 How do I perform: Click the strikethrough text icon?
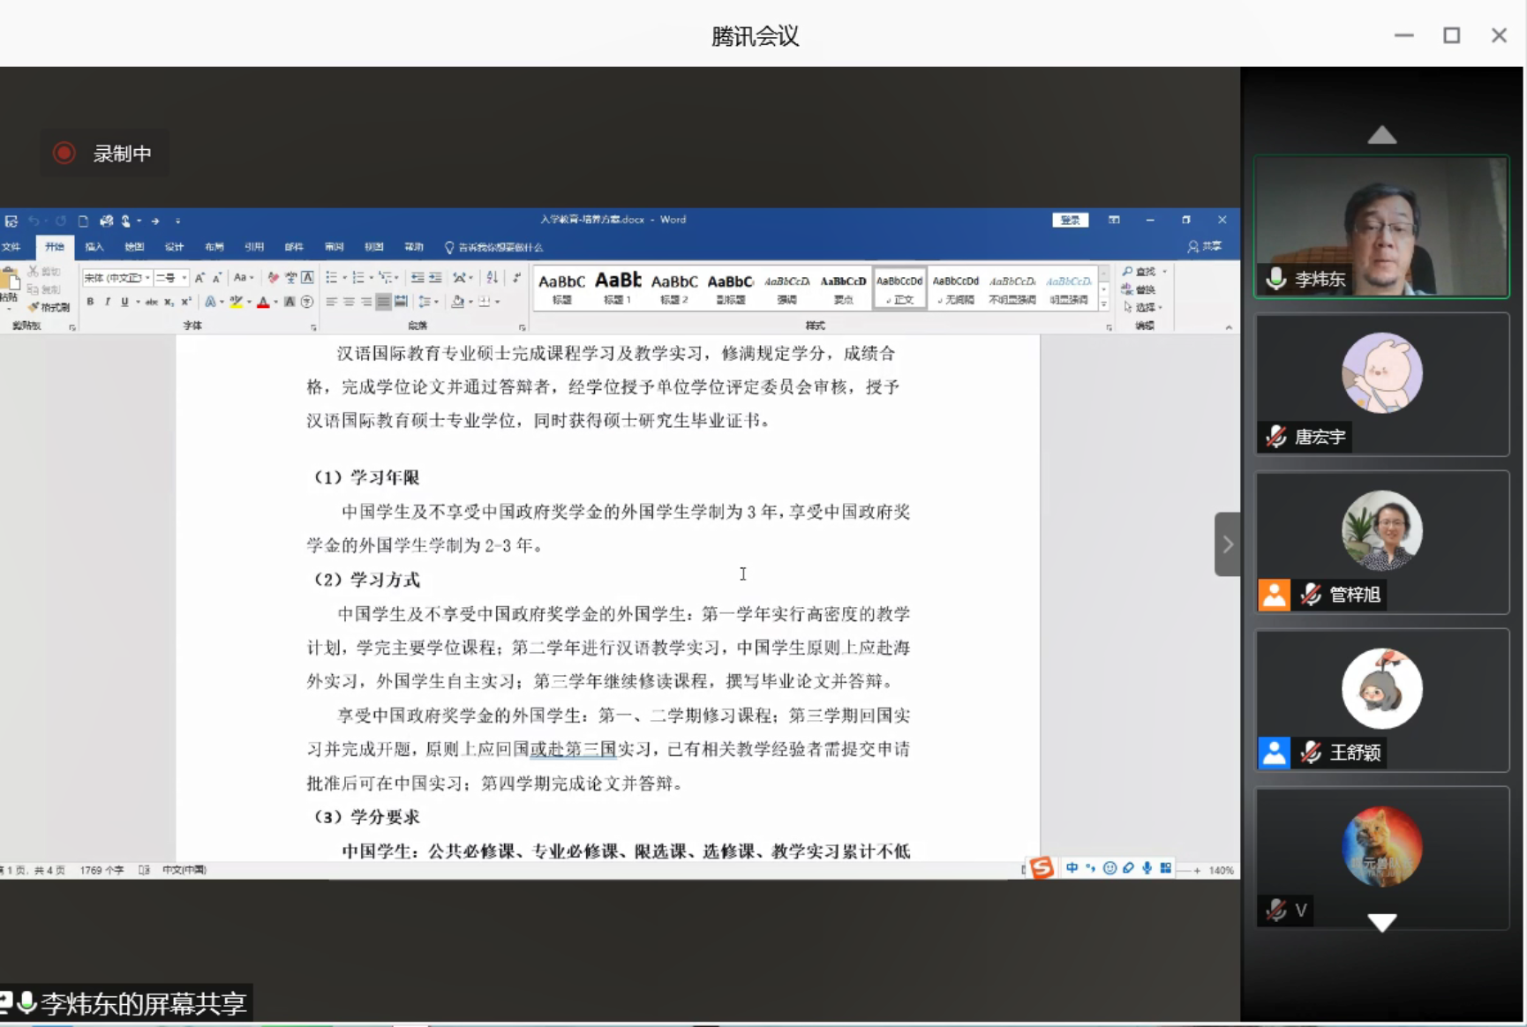pyautogui.click(x=152, y=302)
